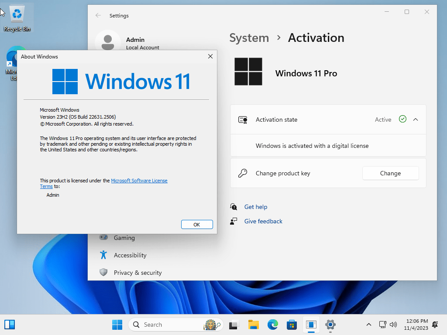Open File Explorer from the taskbar

253,325
